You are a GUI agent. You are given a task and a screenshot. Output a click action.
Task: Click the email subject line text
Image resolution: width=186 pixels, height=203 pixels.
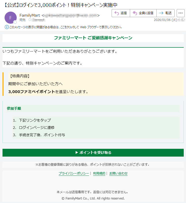pos(61,5)
